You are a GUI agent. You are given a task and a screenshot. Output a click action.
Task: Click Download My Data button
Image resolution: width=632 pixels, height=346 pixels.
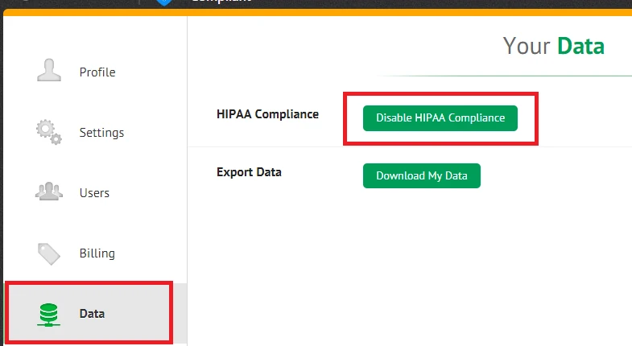tap(422, 175)
